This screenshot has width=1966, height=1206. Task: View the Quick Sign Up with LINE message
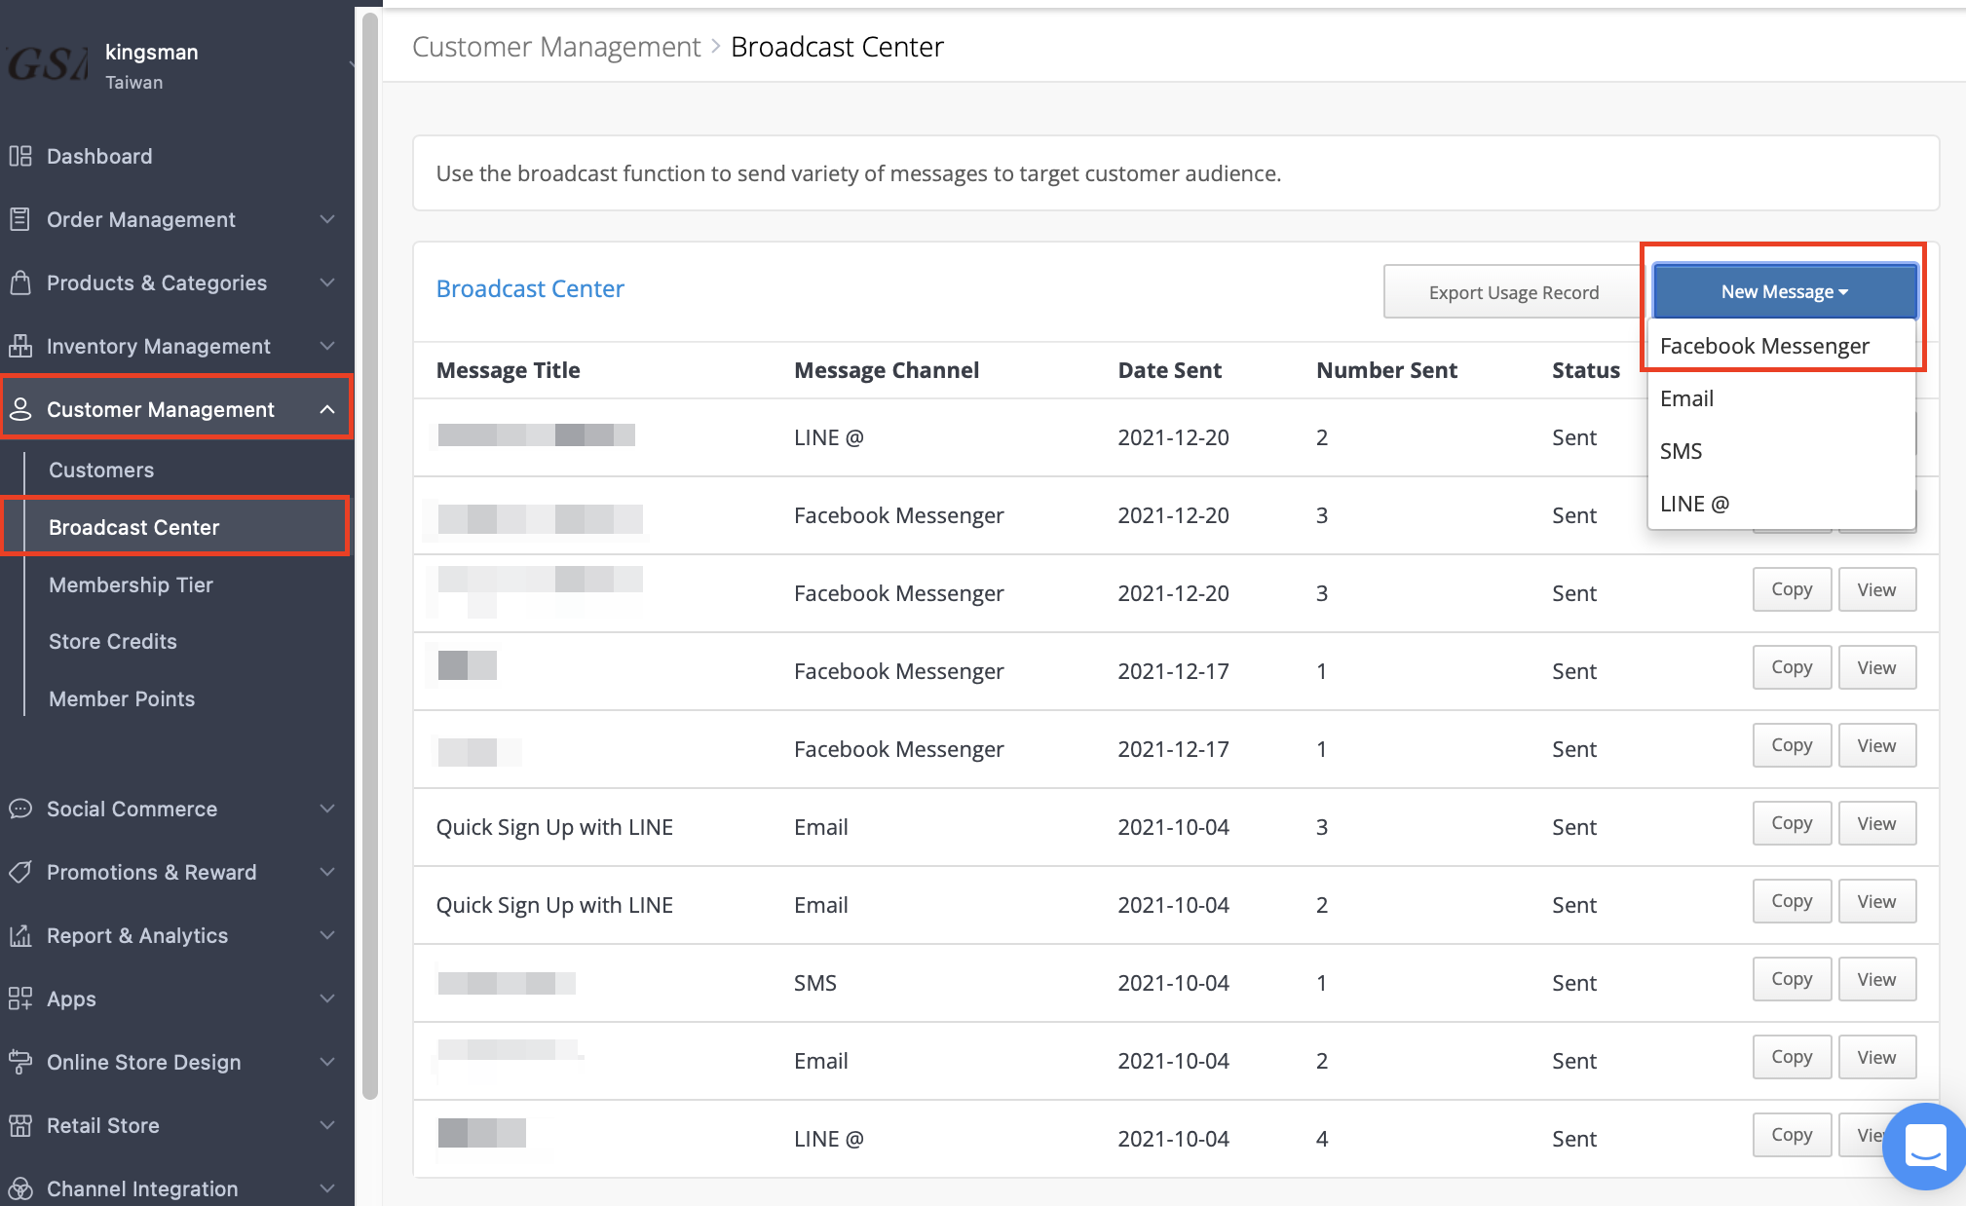click(1875, 823)
